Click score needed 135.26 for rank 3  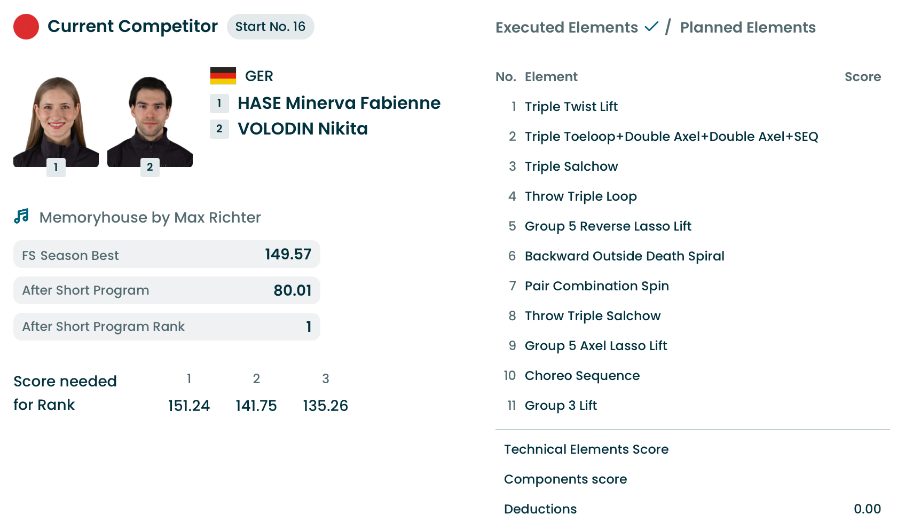coord(326,406)
